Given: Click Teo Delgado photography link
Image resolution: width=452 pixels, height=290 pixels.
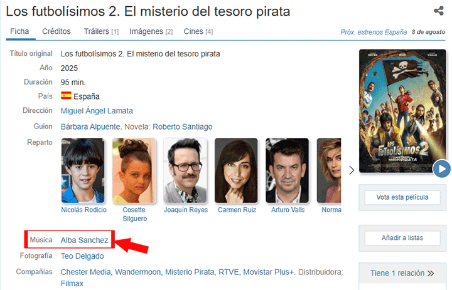Looking at the screenshot, I should click(82, 256).
